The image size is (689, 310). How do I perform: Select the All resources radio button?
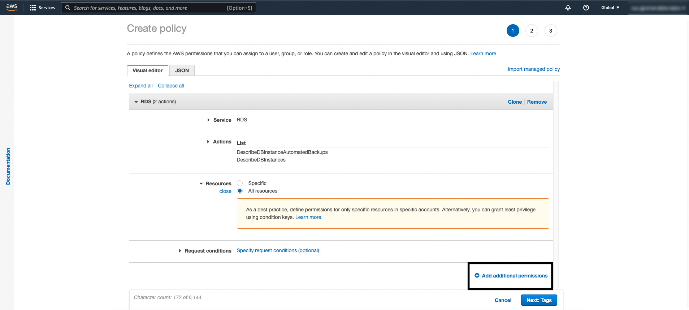coord(240,191)
